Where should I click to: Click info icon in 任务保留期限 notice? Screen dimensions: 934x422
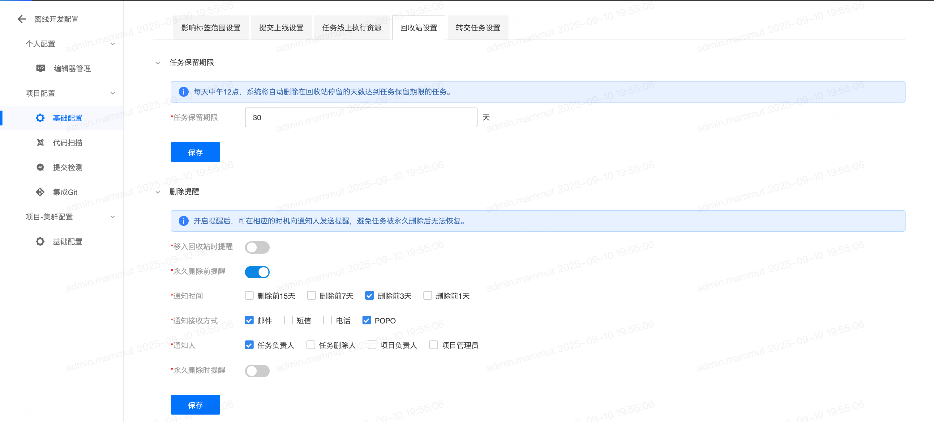click(x=183, y=92)
